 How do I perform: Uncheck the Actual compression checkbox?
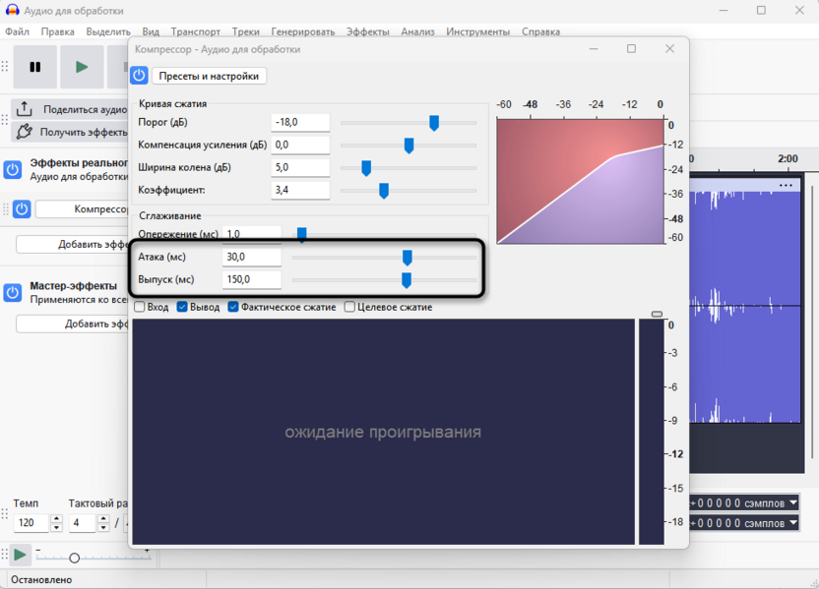point(233,307)
